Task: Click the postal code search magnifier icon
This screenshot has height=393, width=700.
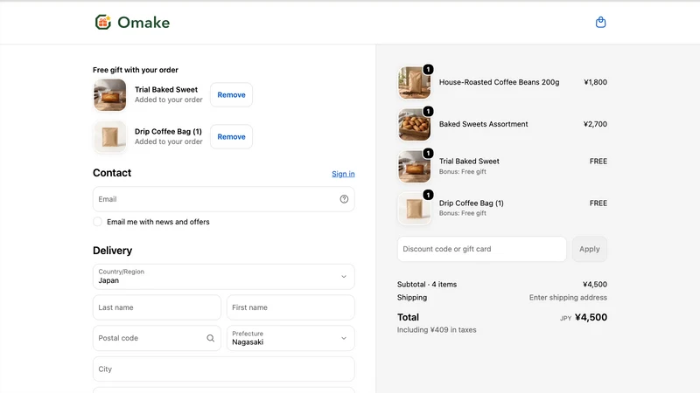Action: [x=210, y=338]
